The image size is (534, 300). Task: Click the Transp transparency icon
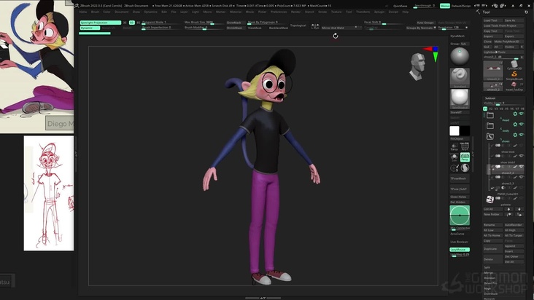tap(454, 147)
